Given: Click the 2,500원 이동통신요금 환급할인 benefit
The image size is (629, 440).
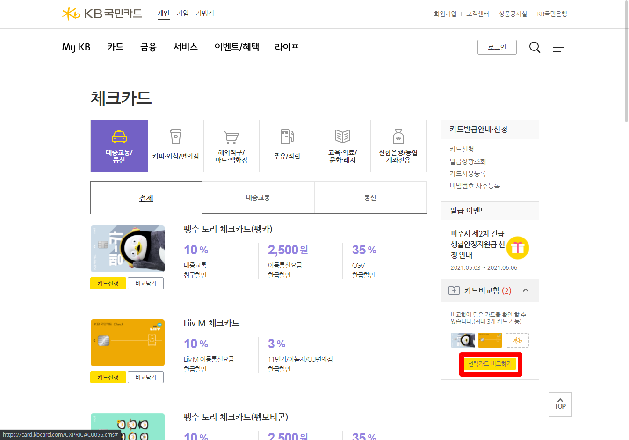Looking at the screenshot, I should pyautogui.click(x=288, y=261).
